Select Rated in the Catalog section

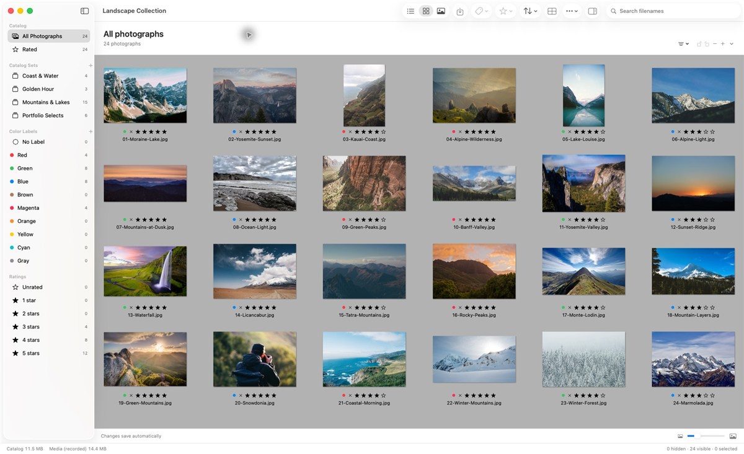(49, 50)
